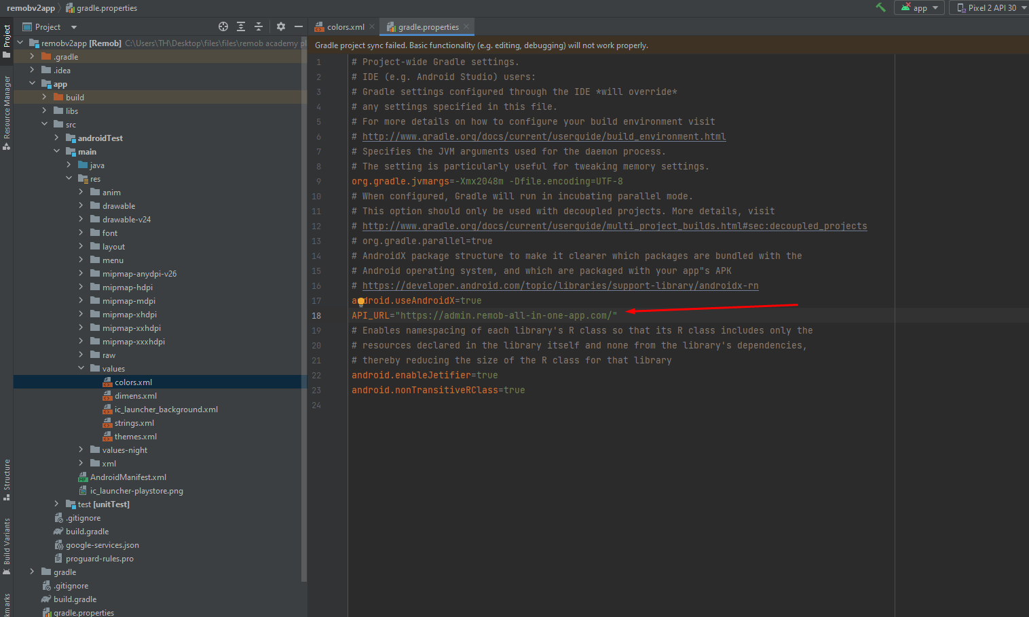Click the org.gradle.jvmargs property line

[487, 181]
